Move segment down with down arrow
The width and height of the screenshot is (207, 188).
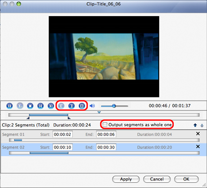(x=202, y=126)
